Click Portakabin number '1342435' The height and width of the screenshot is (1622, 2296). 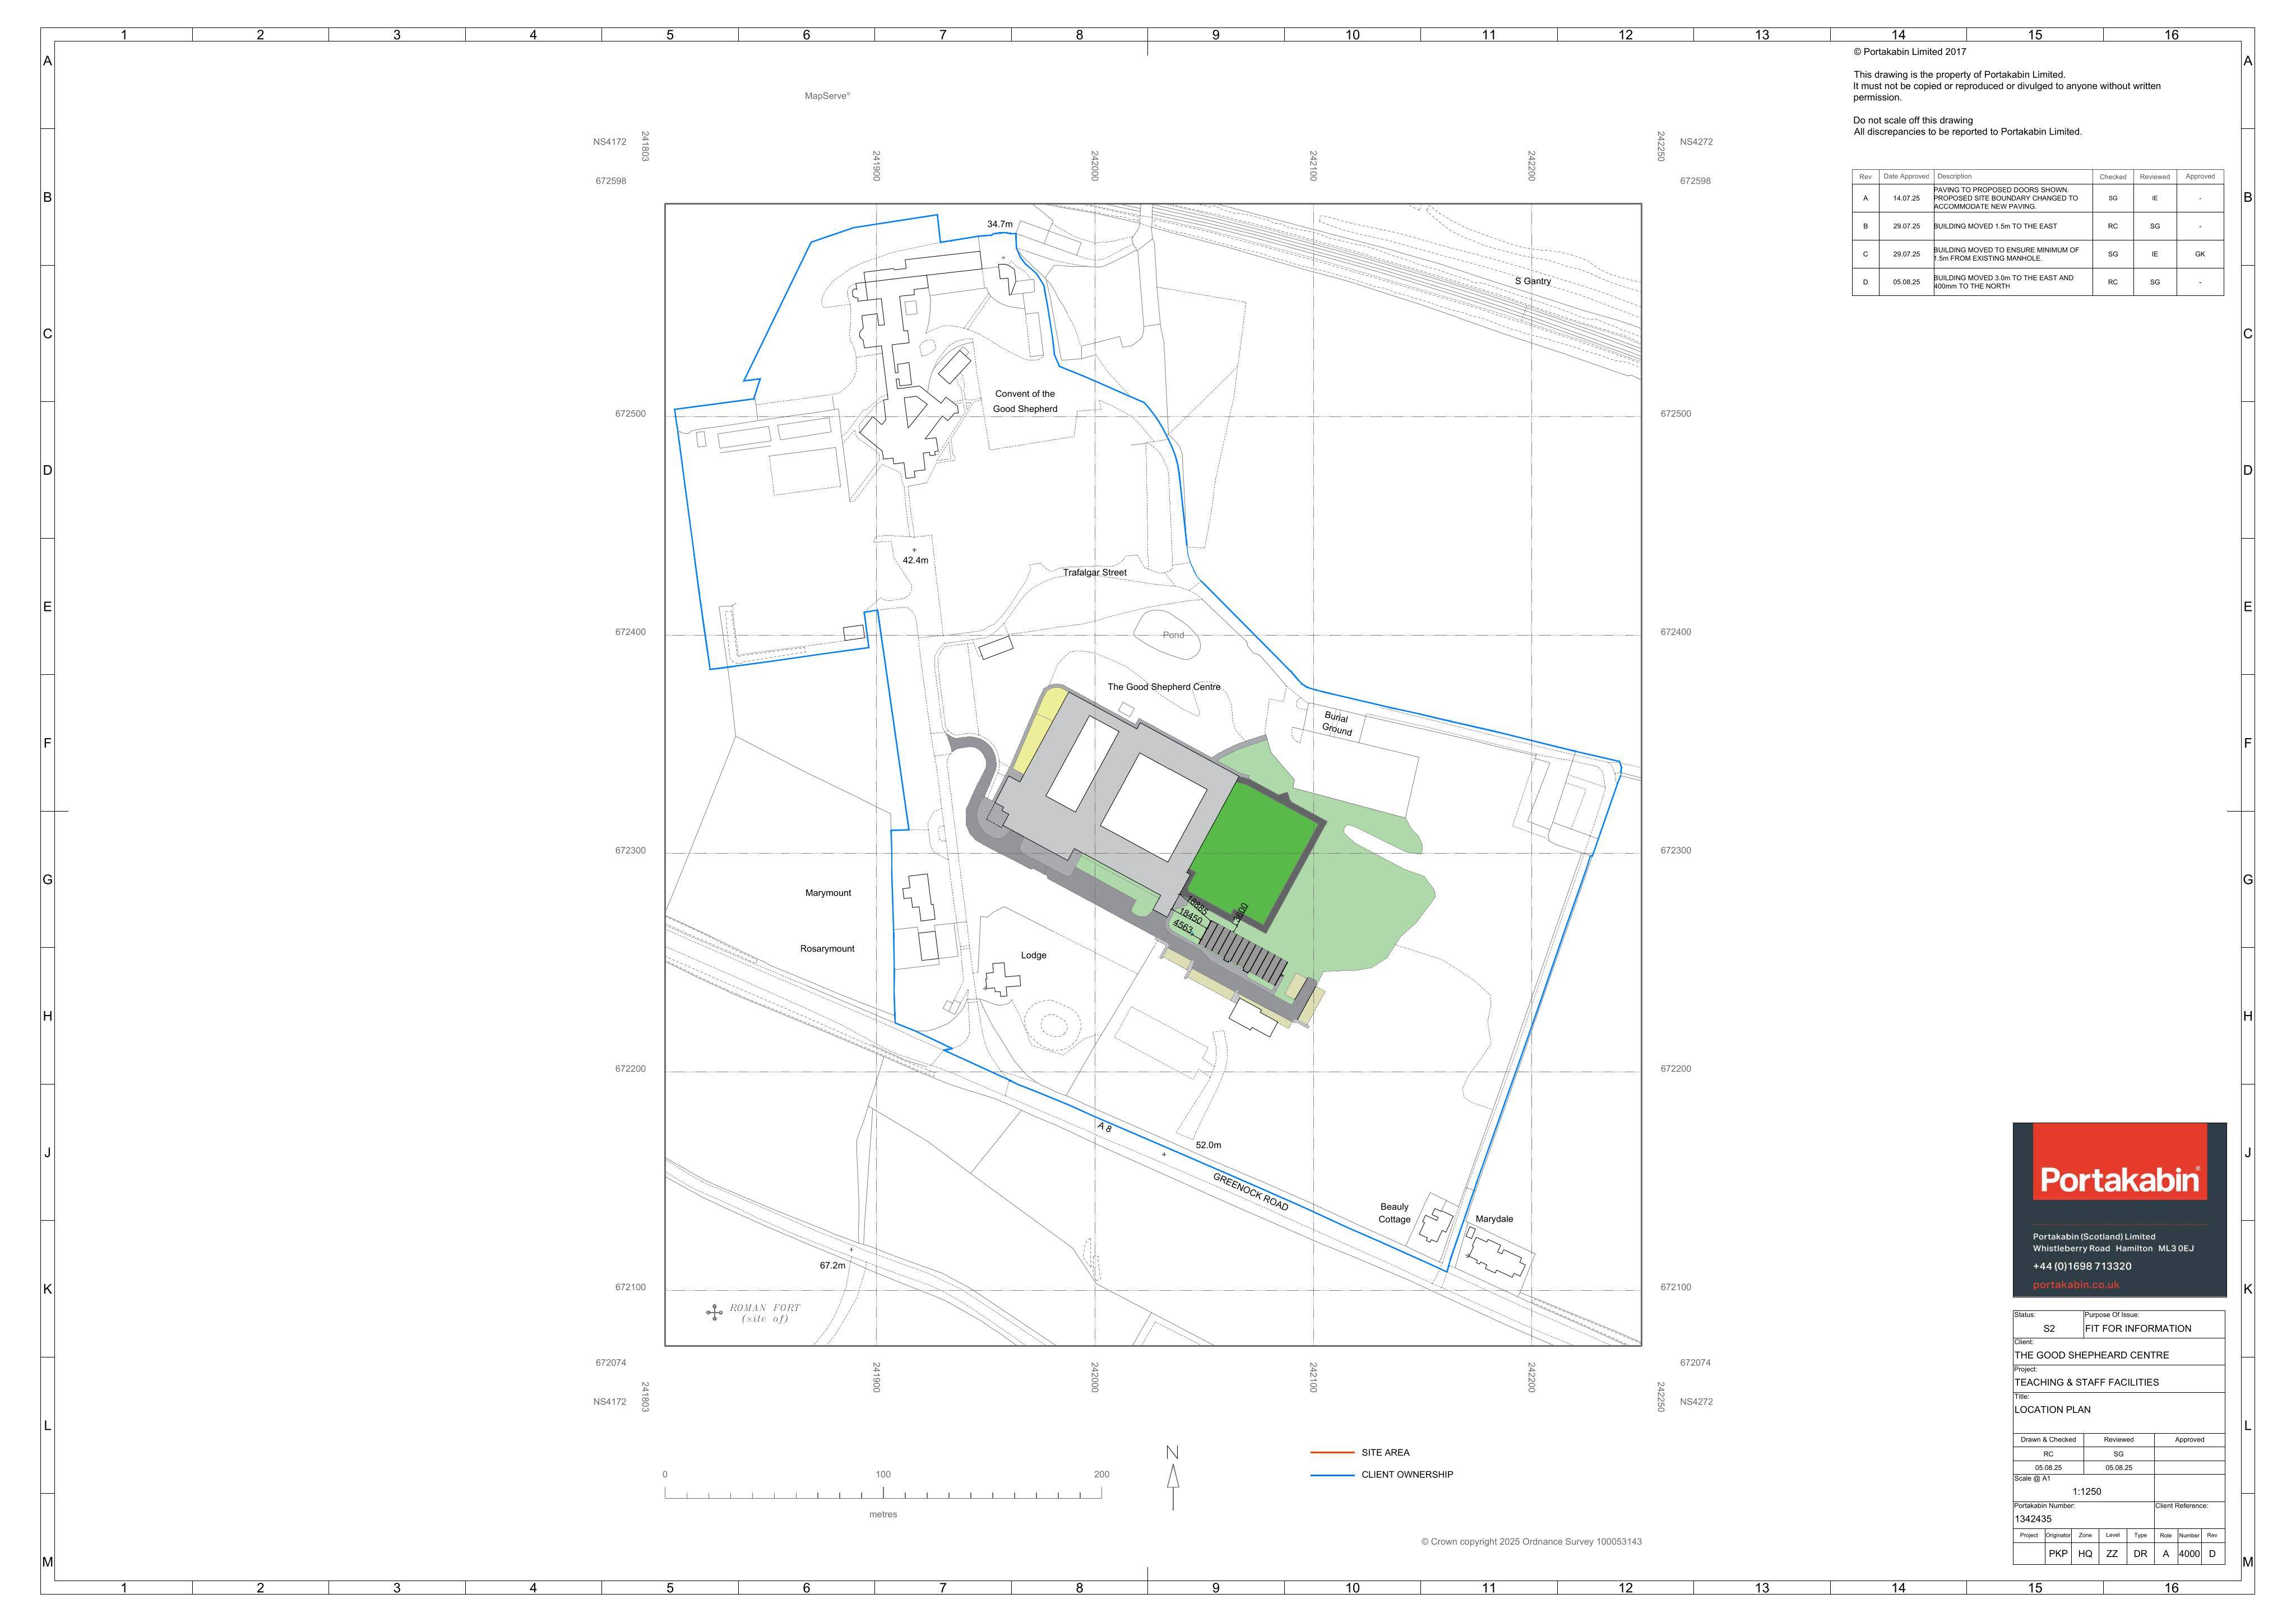point(2033,1519)
